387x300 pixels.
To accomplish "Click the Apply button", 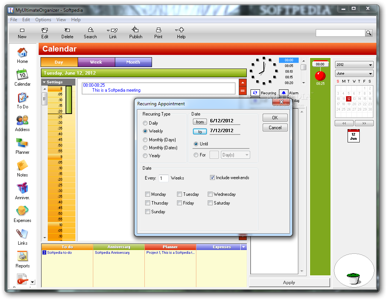I will pos(289,283).
